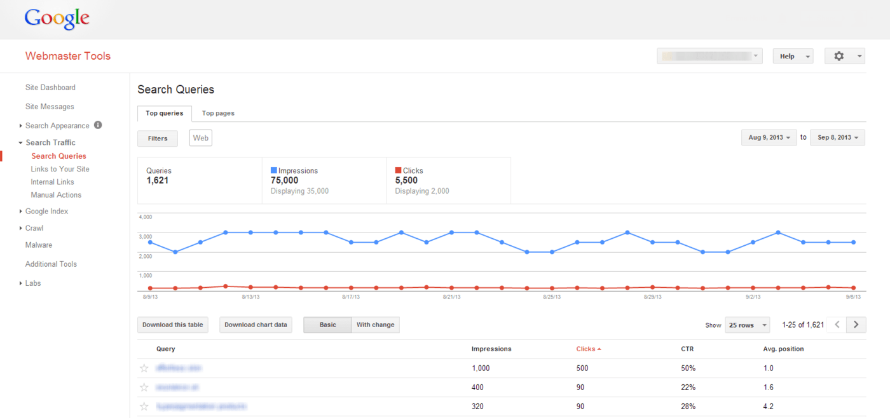The height and width of the screenshot is (418, 890).
Task: Toggle the red Clicks series swatch
Action: tap(399, 170)
